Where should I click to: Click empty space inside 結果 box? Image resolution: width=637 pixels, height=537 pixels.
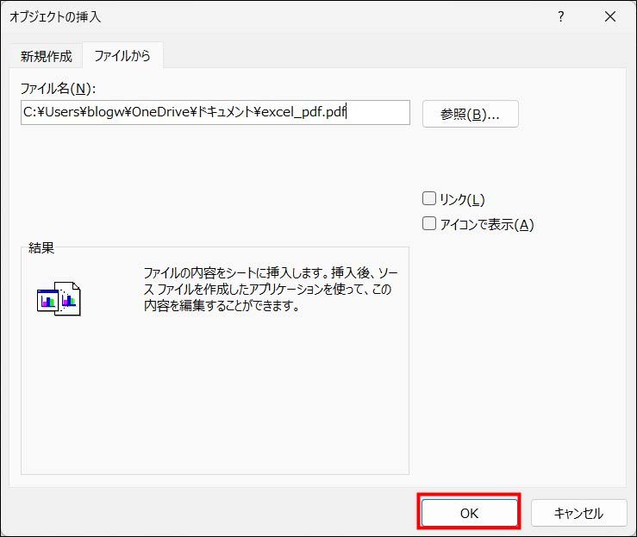click(215, 397)
